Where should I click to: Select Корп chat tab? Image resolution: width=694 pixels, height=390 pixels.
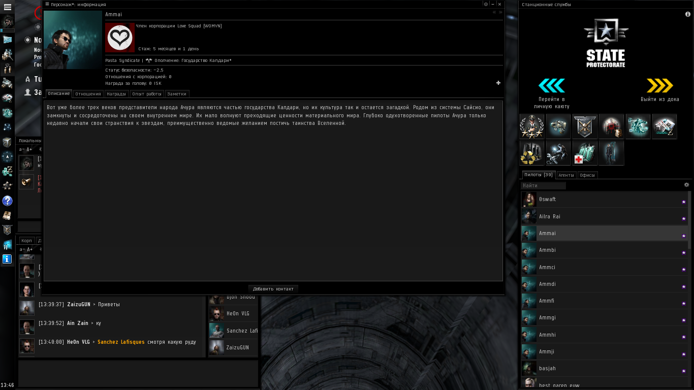26,241
